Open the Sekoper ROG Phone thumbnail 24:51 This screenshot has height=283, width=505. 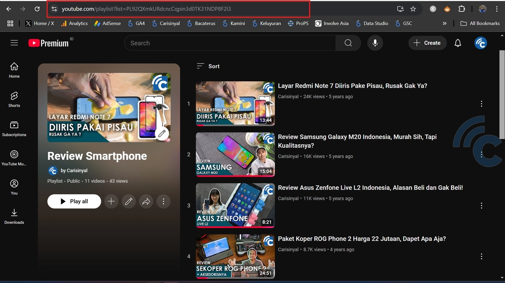tap(235, 257)
